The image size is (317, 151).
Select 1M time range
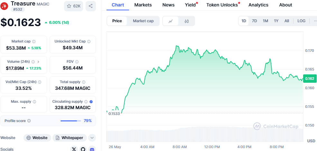tap(266, 21)
